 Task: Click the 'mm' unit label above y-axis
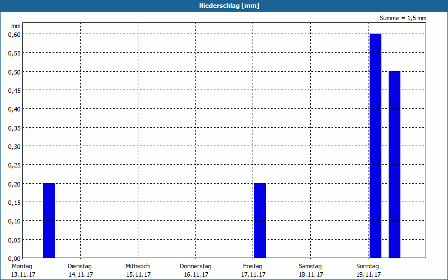[16, 26]
